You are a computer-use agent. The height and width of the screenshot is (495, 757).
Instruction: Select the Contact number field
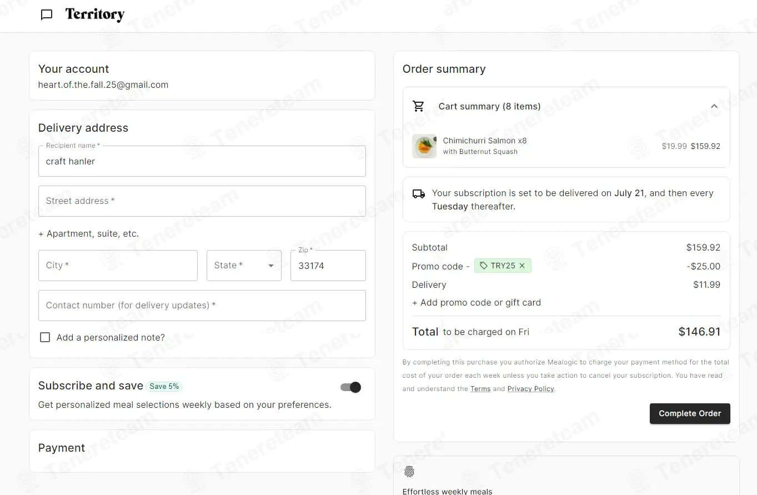[202, 306]
